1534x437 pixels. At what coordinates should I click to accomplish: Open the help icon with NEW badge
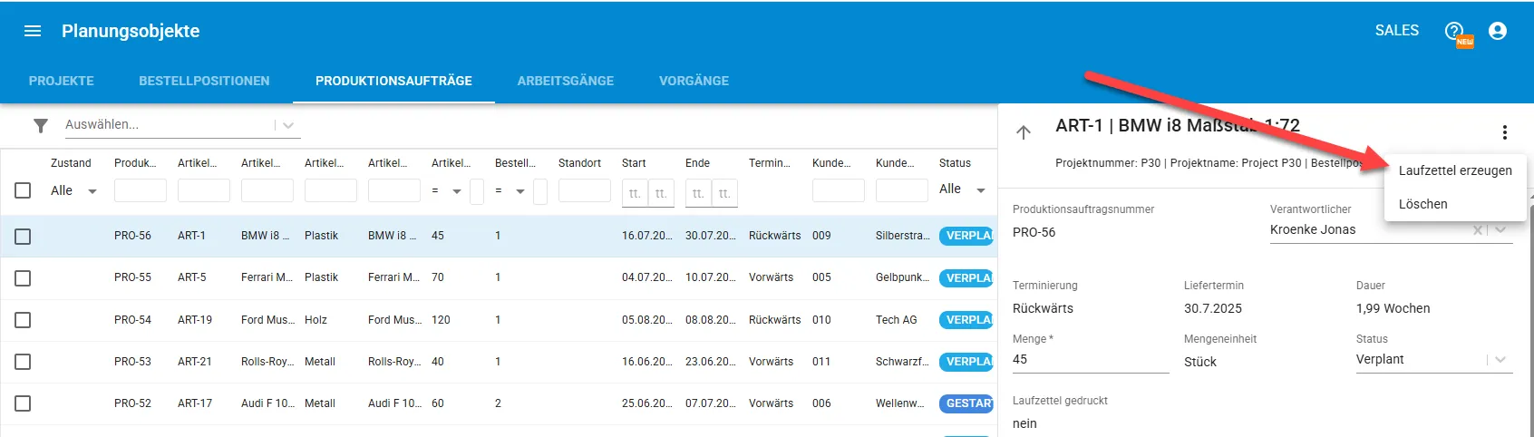[1456, 32]
